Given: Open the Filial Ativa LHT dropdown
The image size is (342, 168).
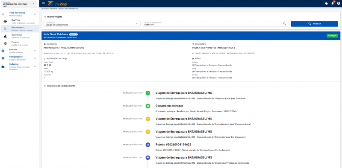Looking at the screenshot, I should (x=18, y=4).
